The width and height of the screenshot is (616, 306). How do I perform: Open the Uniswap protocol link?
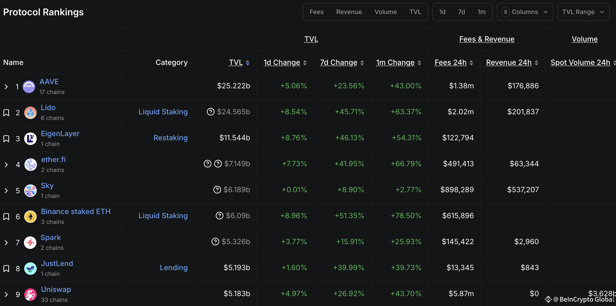(56, 290)
